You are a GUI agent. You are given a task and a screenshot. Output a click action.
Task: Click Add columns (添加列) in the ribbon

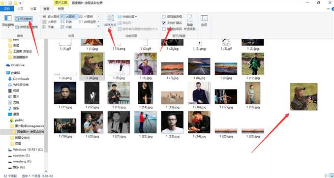[x=125, y=23]
